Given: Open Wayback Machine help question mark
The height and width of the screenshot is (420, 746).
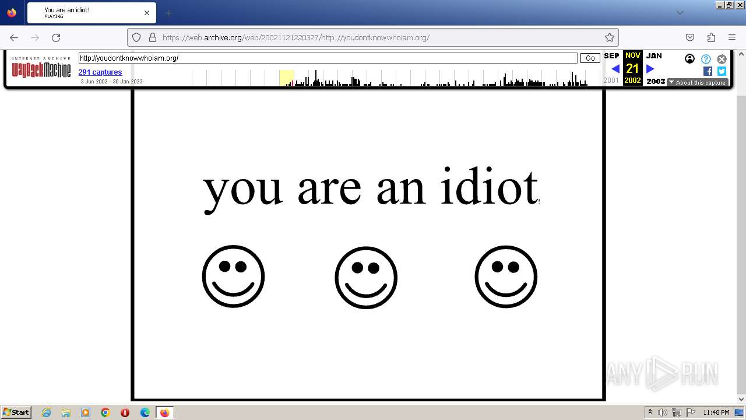Looking at the screenshot, I should (x=706, y=59).
